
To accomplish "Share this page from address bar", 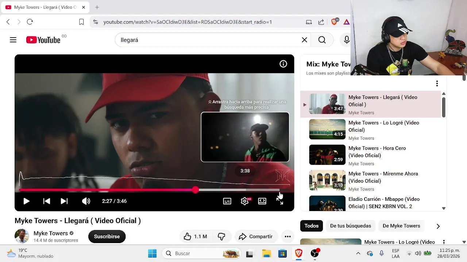I will coord(321,22).
